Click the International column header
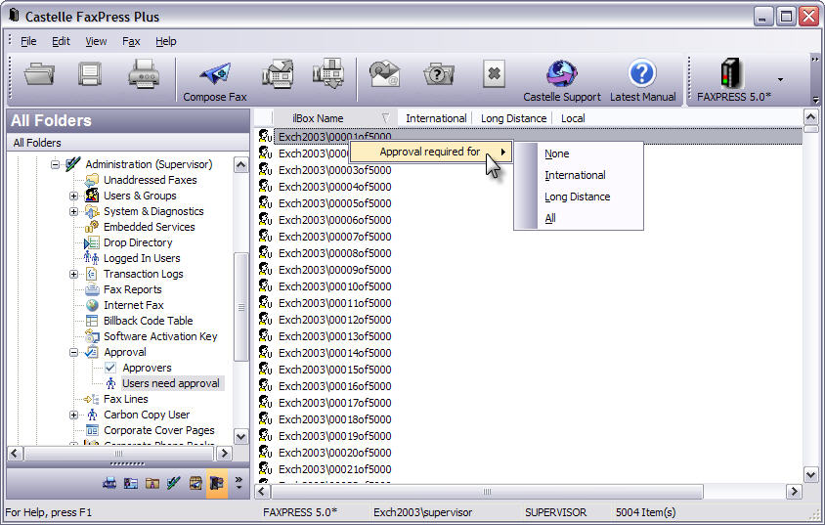The height and width of the screenshot is (525, 825). click(x=436, y=118)
